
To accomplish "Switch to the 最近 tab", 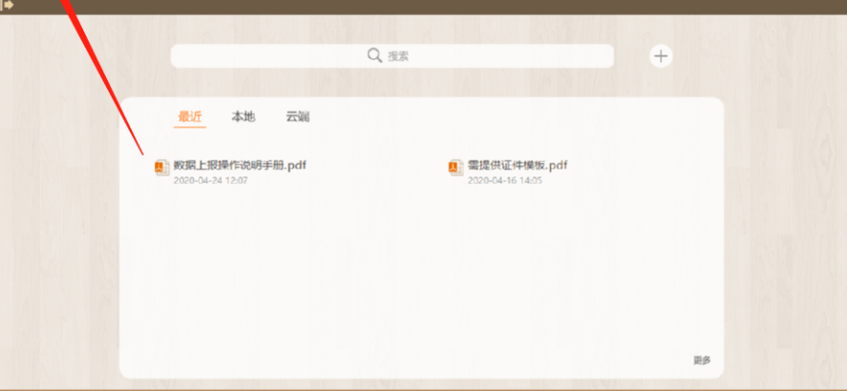I will click(190, 116).
